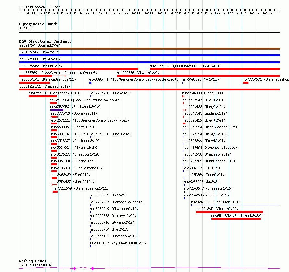The height and width of the screenshot is (272, 289).
Task: Click esv3553039 (Boomsma2014) label
Action: pos(74,113)
